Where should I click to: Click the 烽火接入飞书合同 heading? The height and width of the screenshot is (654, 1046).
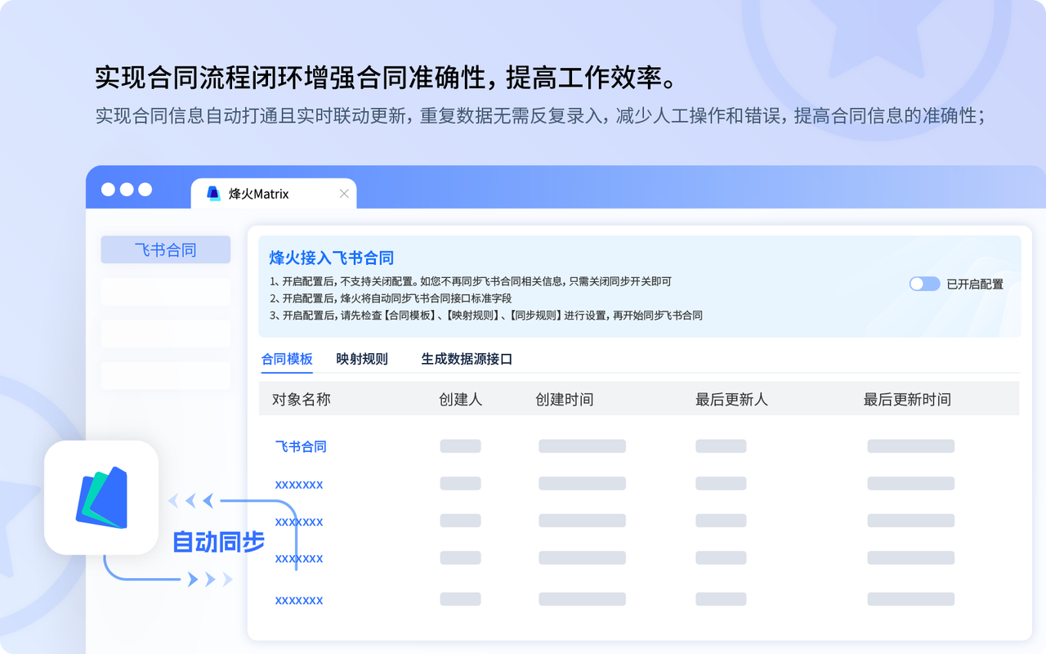[x=332, y=258]
